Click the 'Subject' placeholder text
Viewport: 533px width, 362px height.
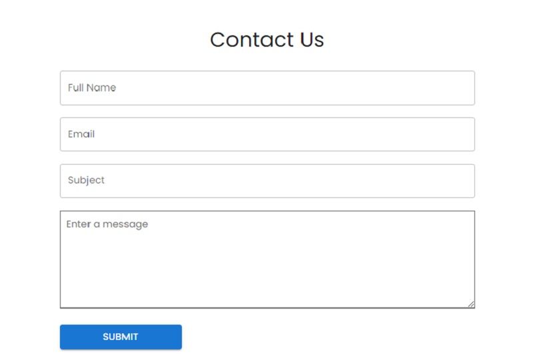click(x=86, y=180)
